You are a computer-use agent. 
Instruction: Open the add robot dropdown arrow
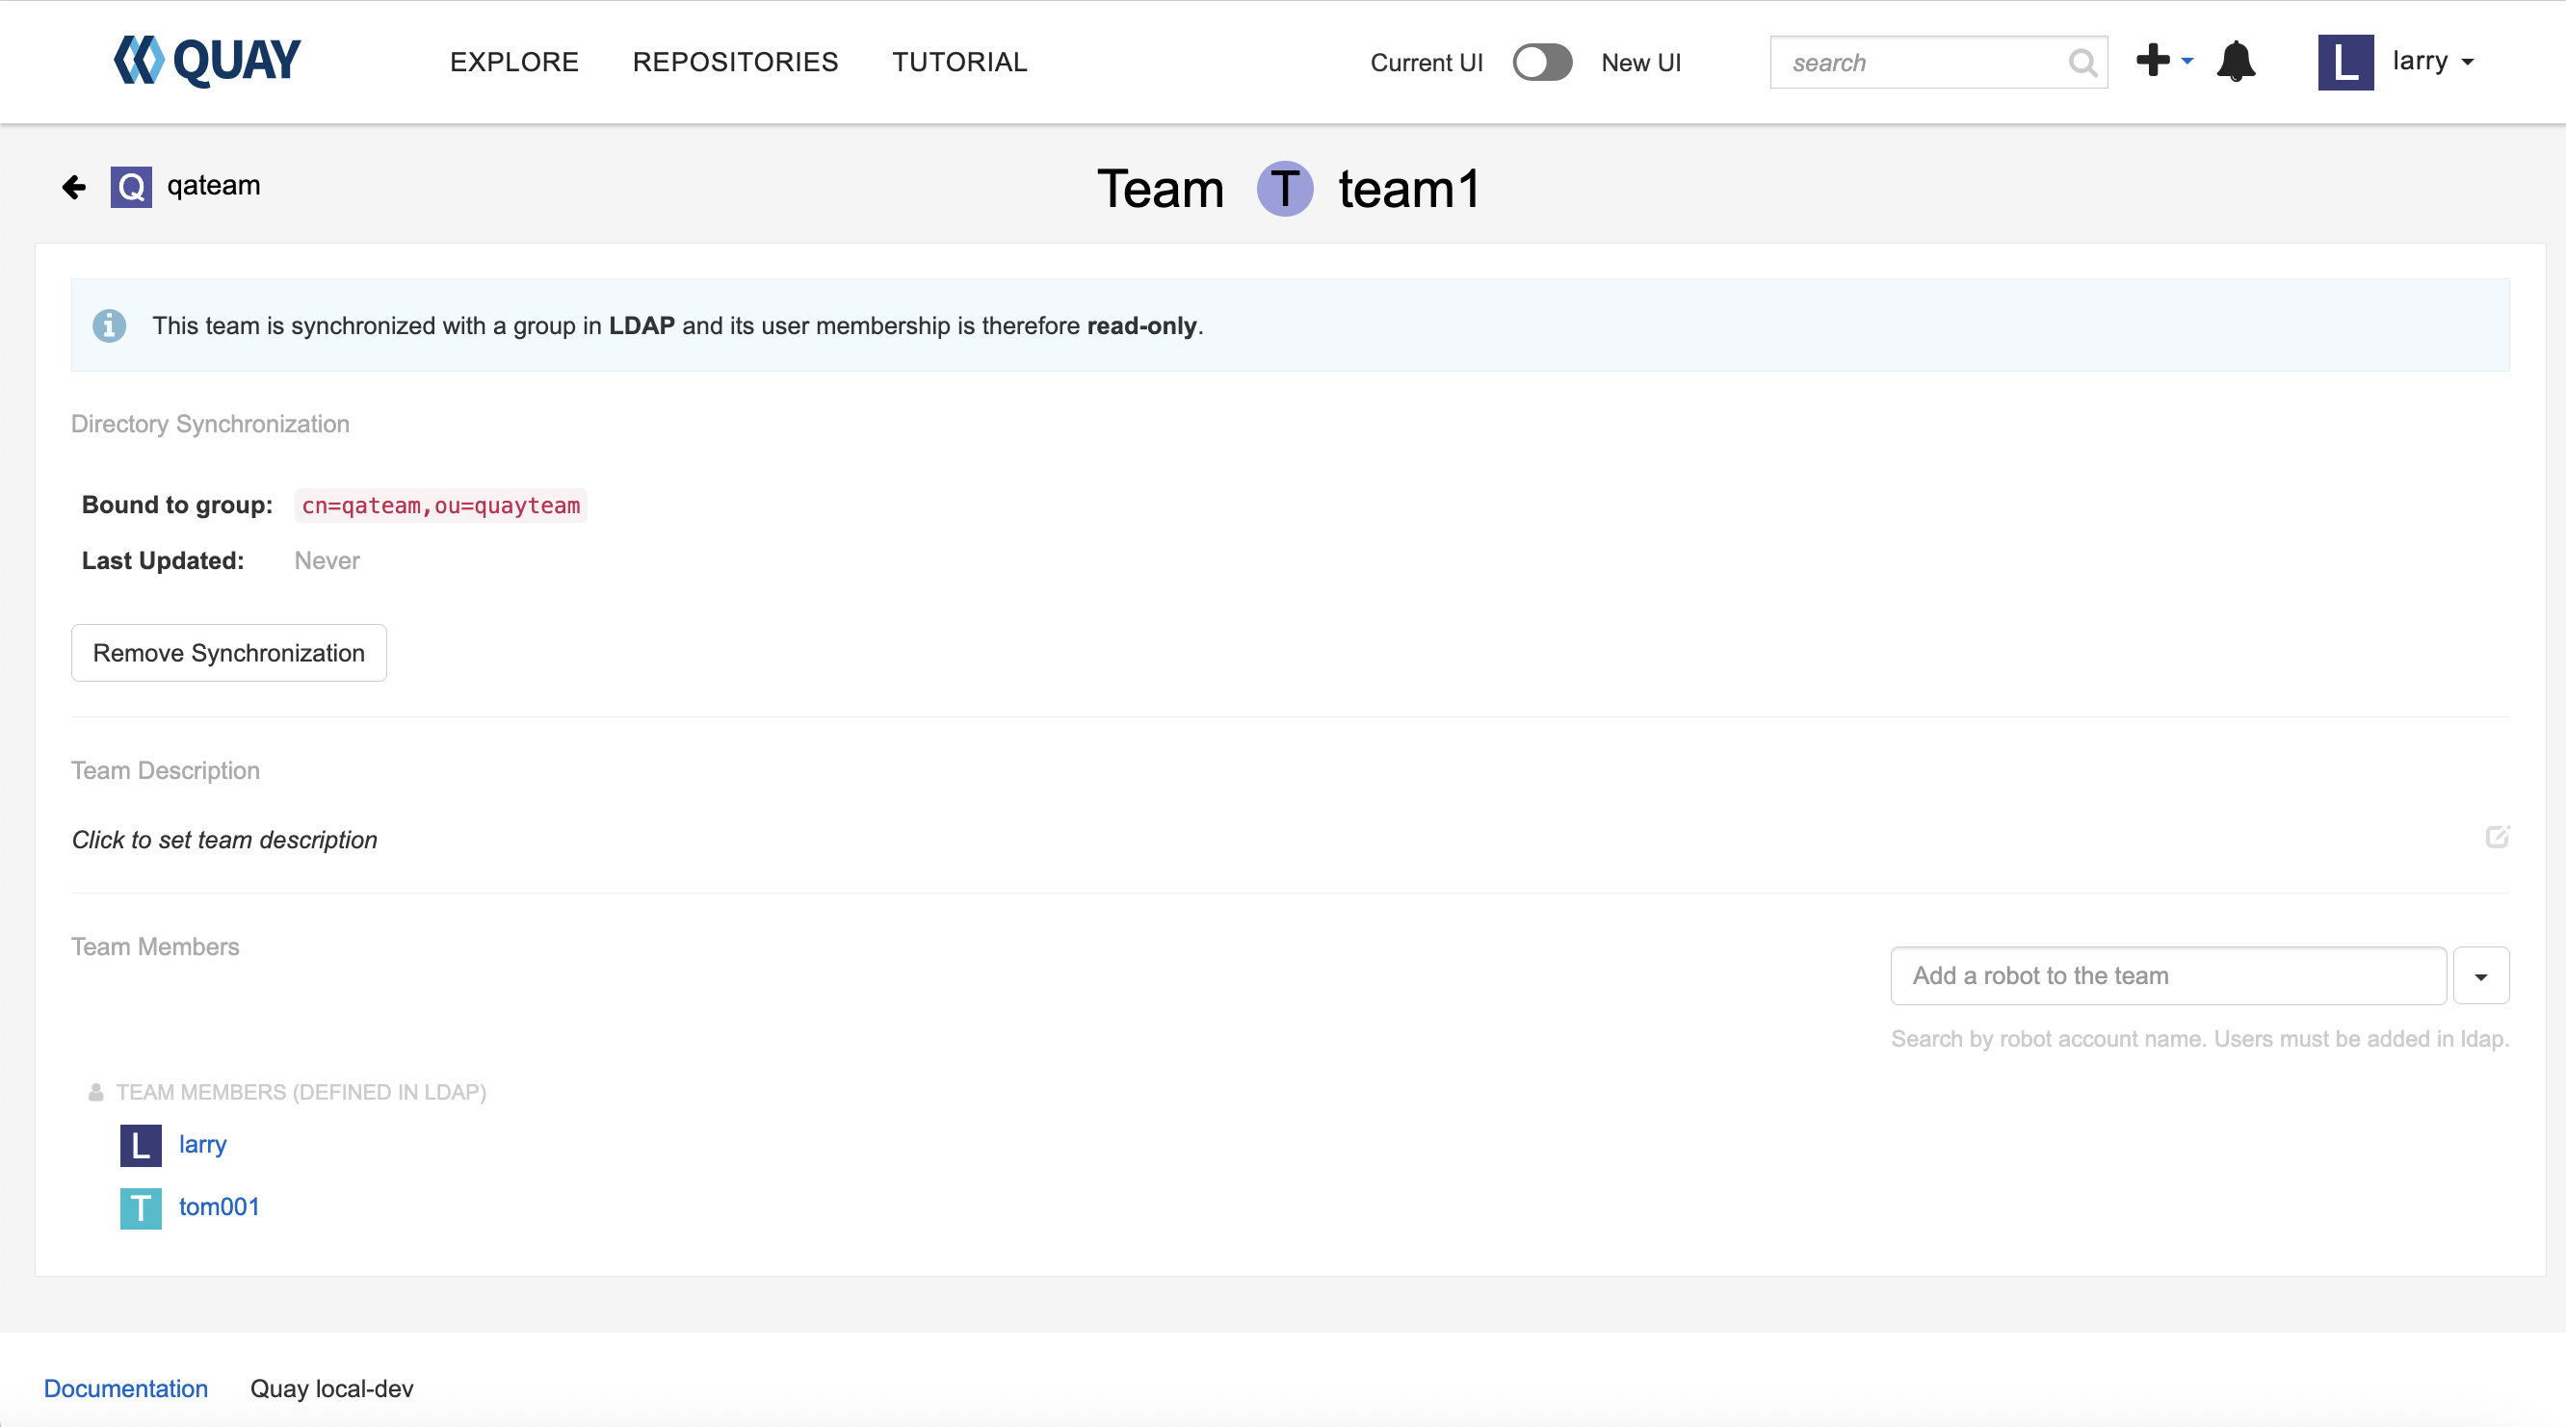pyautogui.click(x=2480, y=976)
